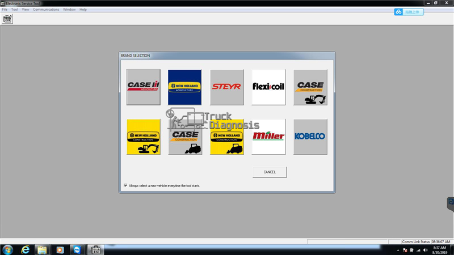
Task: Pick Case Construction skid steer tile
Action: 185,137
